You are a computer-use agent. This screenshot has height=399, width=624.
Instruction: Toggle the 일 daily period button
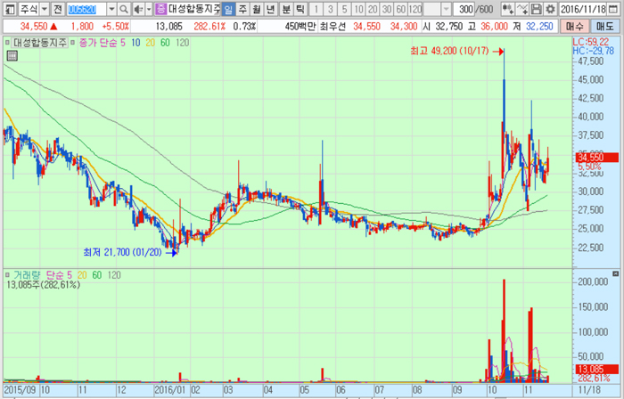point(229,9)
